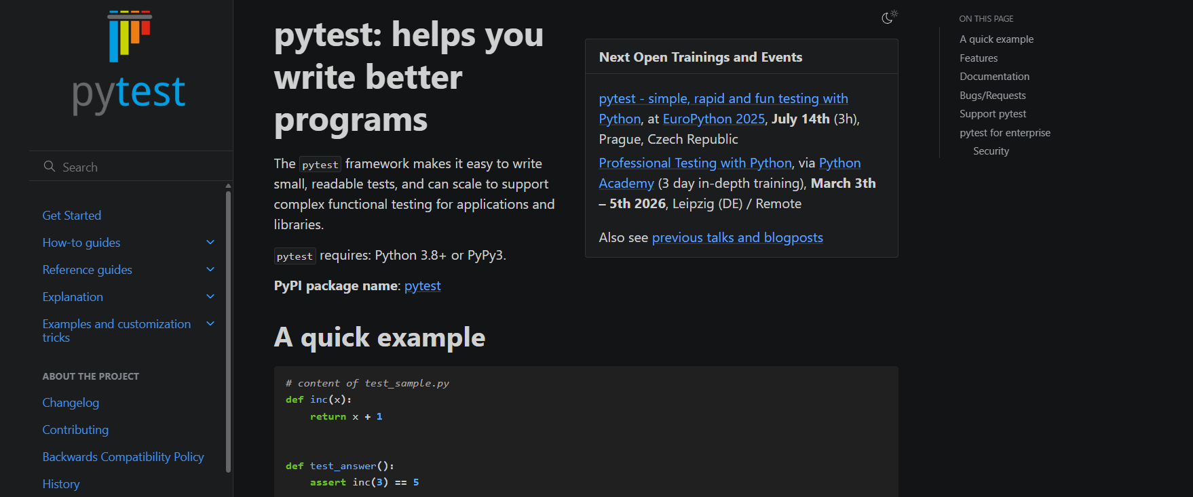Click the 'Next Open Trainings and Events' title
1193x497 pixels.
click(701, 57)
